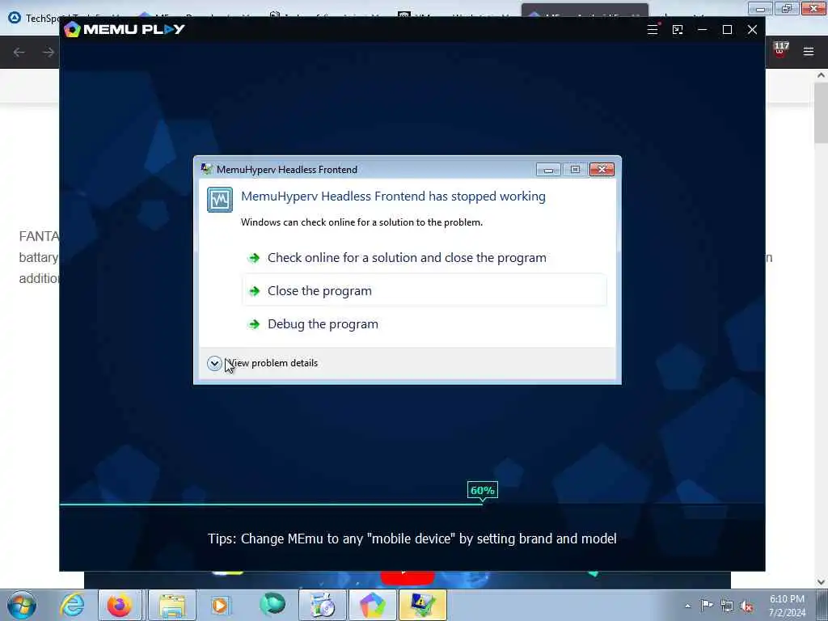Open the MEmu Play hamburger menu
The width and height of the screenshot is (828, 621).
pos(653,30)
